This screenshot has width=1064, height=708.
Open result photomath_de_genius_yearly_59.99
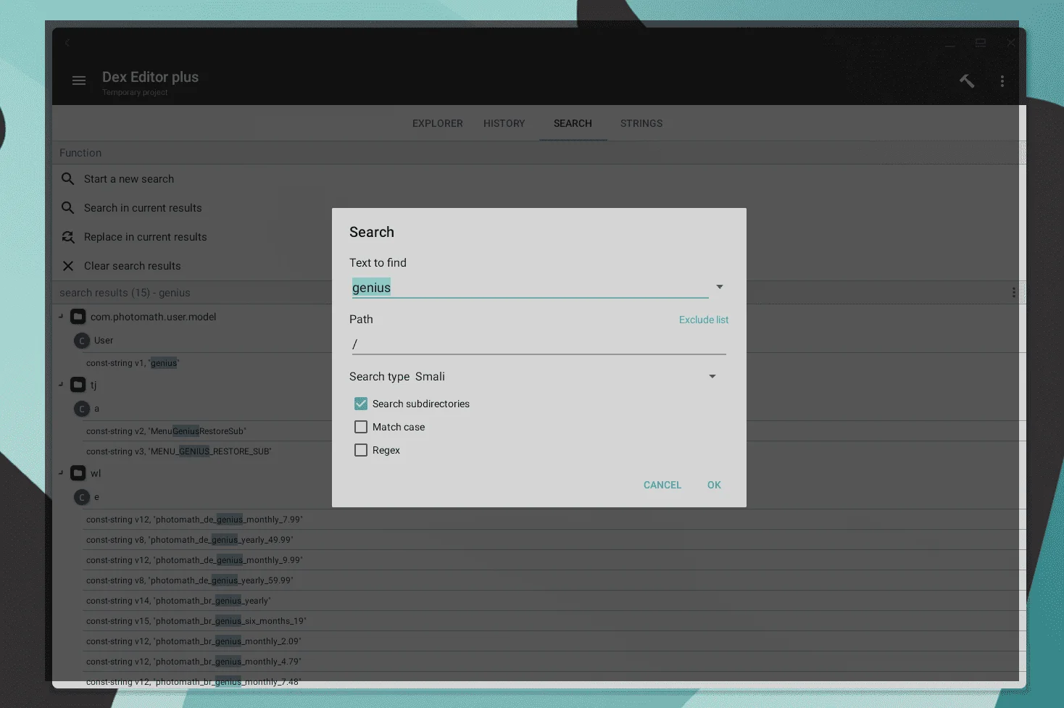point(189,580)
